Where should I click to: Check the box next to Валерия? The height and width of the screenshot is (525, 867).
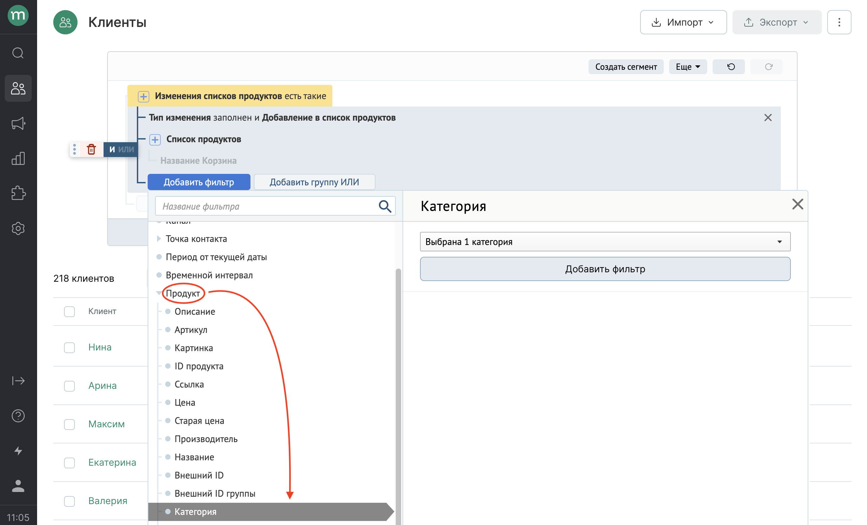coord(69,501)
